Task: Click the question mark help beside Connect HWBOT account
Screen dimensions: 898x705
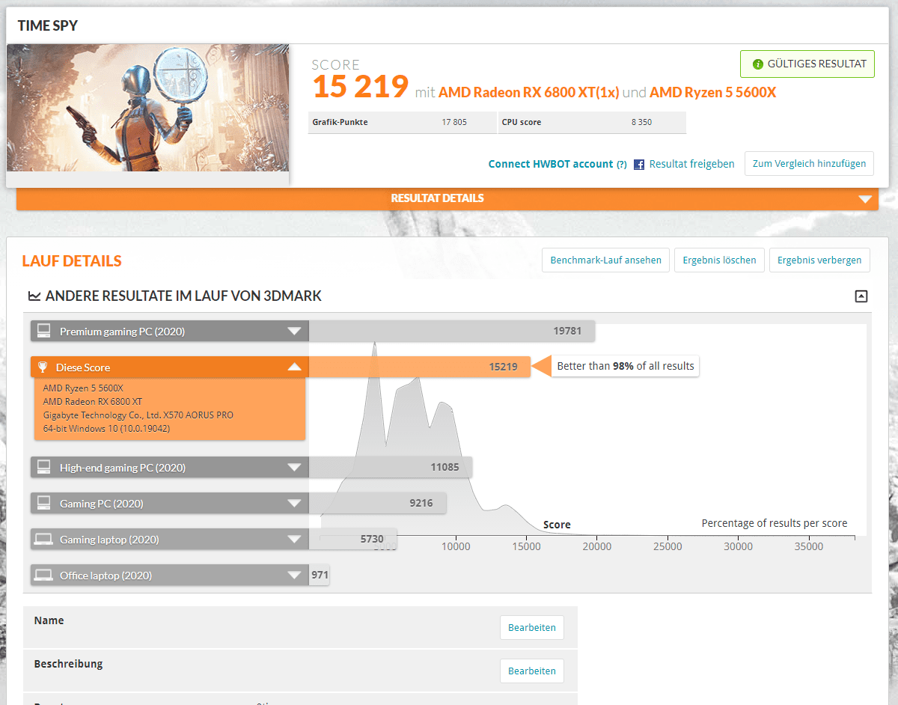Action: 621,165
